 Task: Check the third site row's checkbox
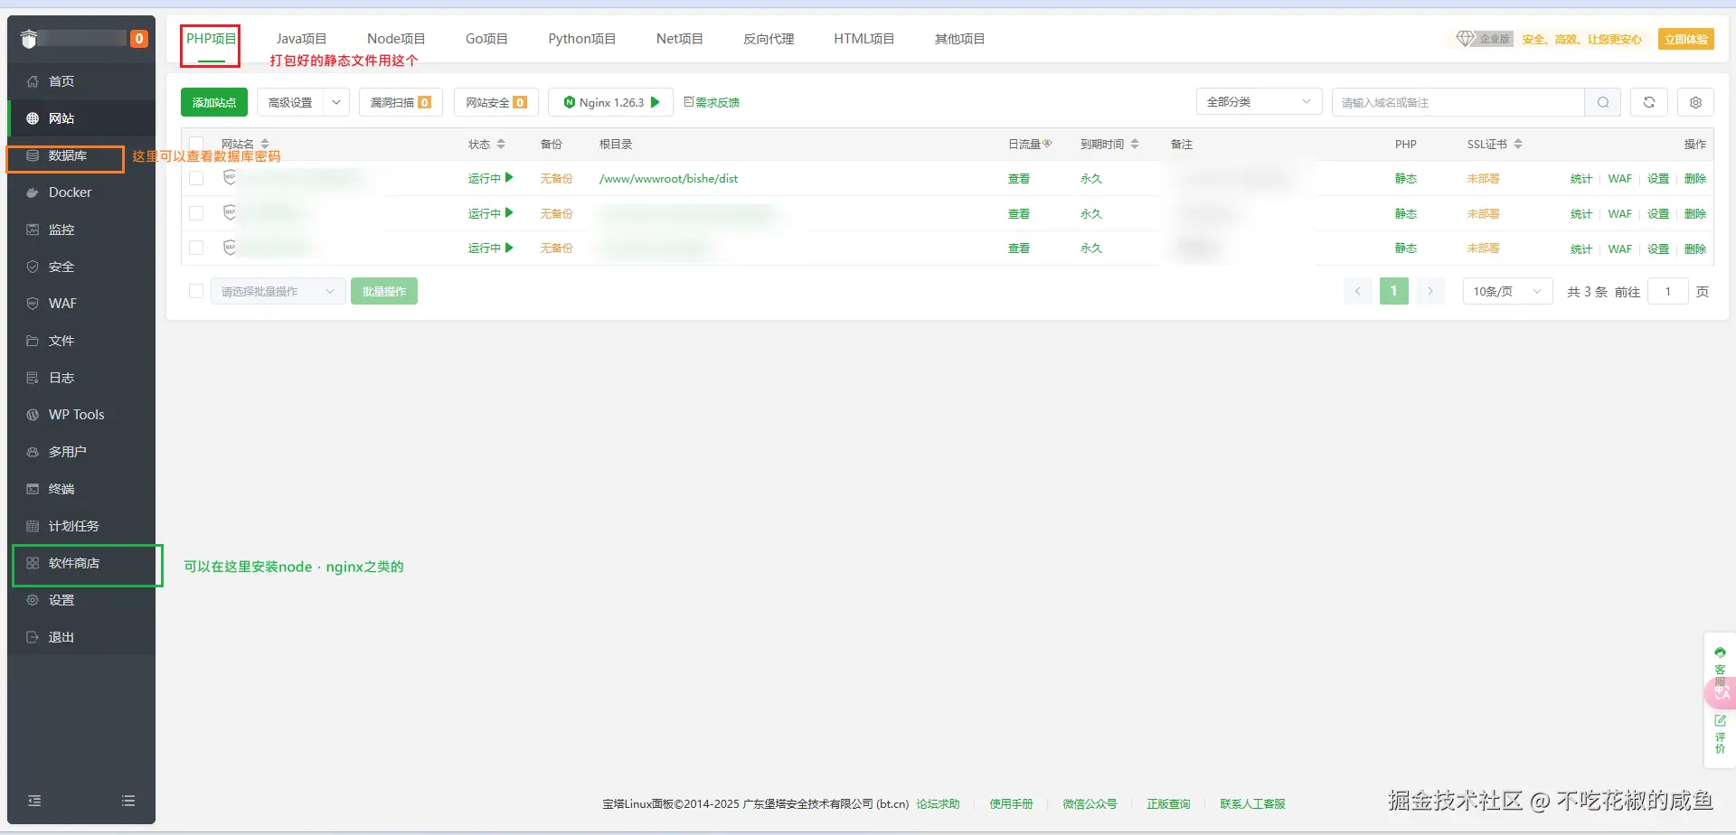[196, 248]
